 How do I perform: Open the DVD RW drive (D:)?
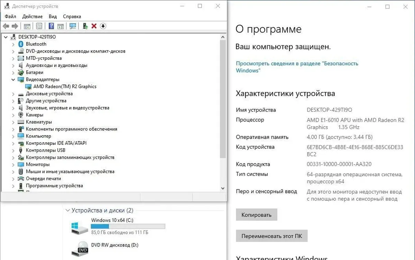pyautogui.click(x=114, y=245)
